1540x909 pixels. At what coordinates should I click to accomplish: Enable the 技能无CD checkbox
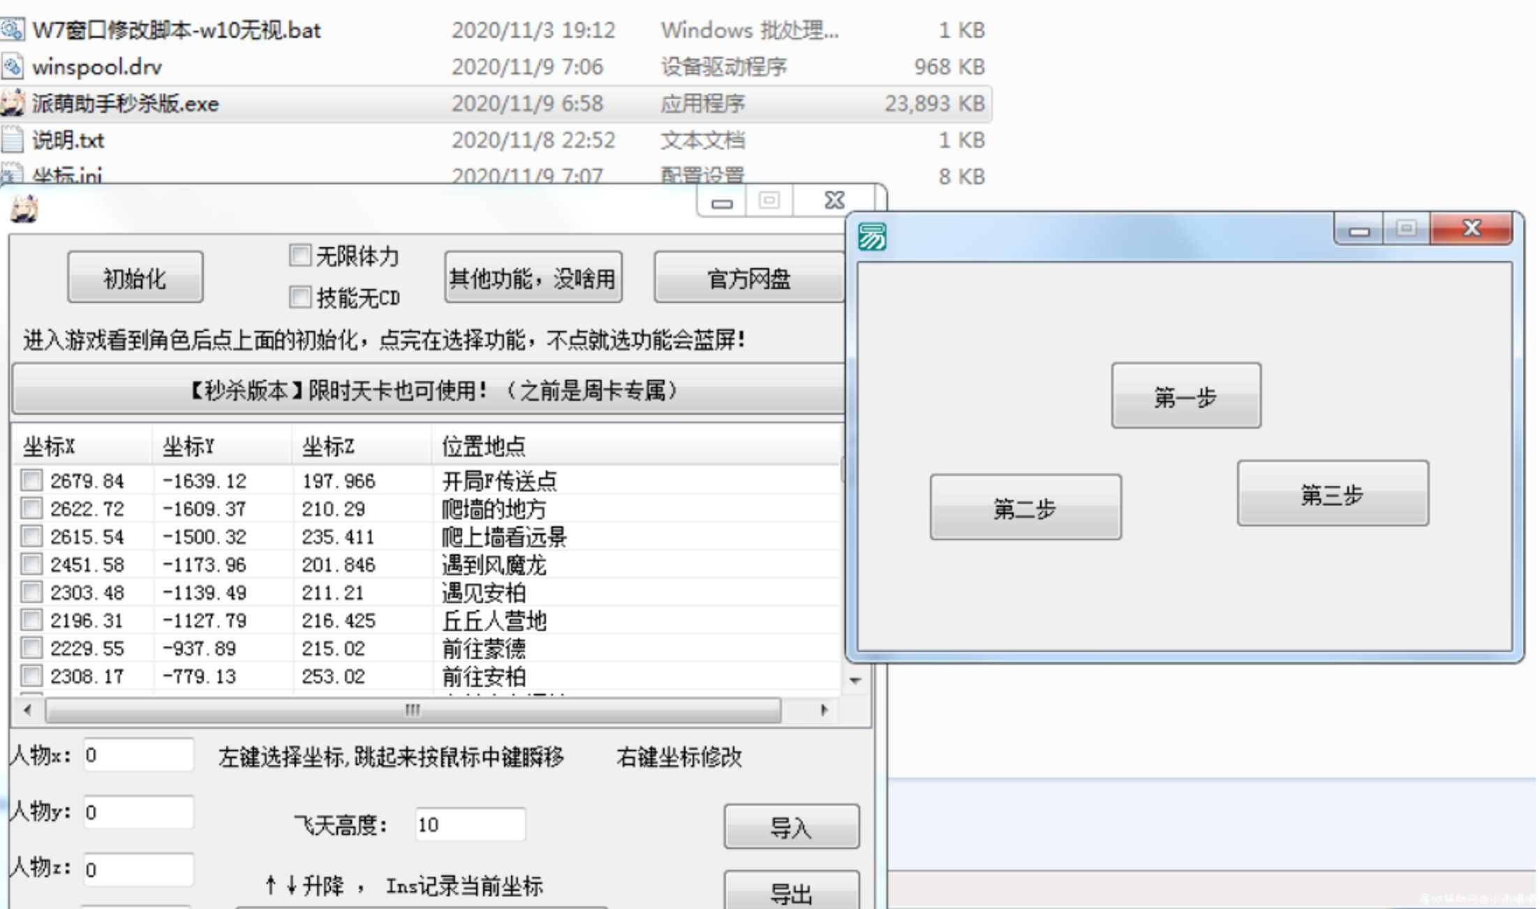click(x=300, y=297)
